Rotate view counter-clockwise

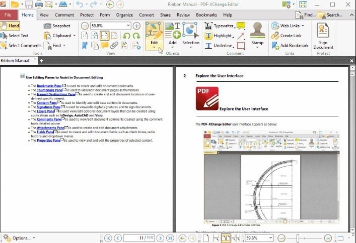tap(126, 36)
